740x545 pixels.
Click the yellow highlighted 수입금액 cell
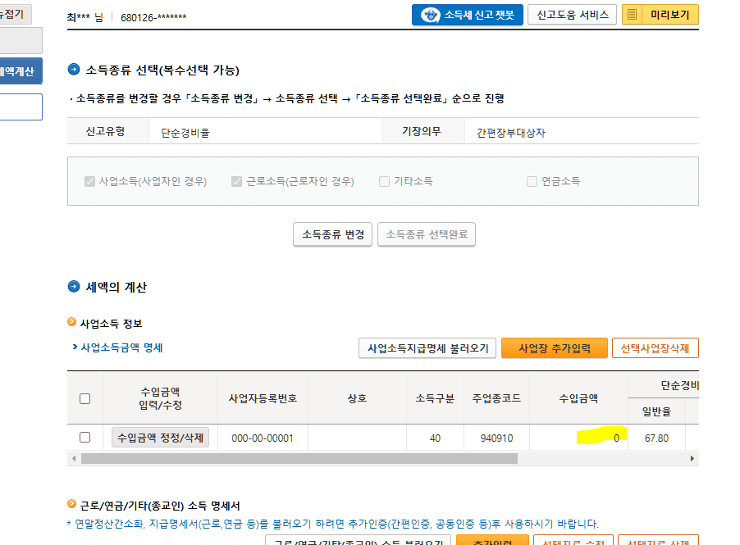(601, 438)
